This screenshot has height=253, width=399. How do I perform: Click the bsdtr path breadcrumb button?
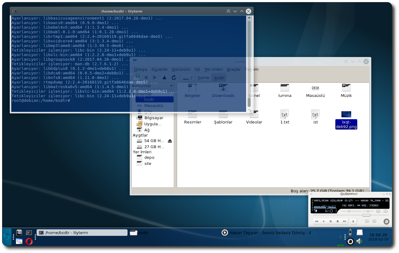tap(219, 77)
